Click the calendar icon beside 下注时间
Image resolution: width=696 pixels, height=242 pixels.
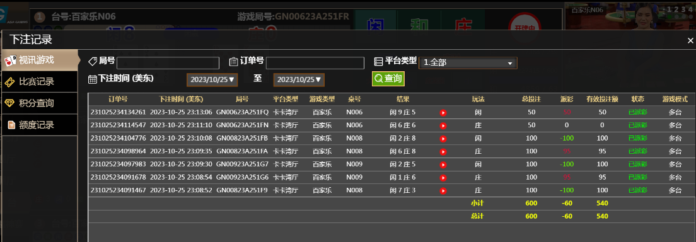[x=92, y=79]
